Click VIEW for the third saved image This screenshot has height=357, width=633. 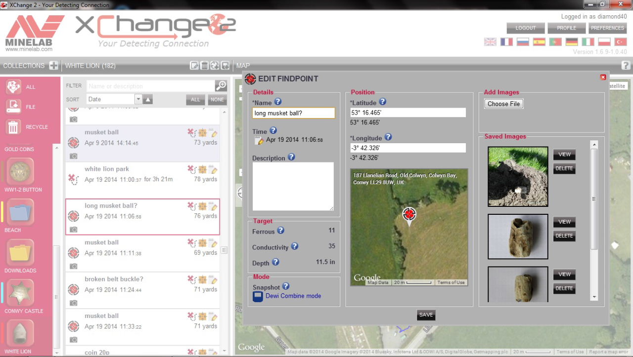coord(564,275)
